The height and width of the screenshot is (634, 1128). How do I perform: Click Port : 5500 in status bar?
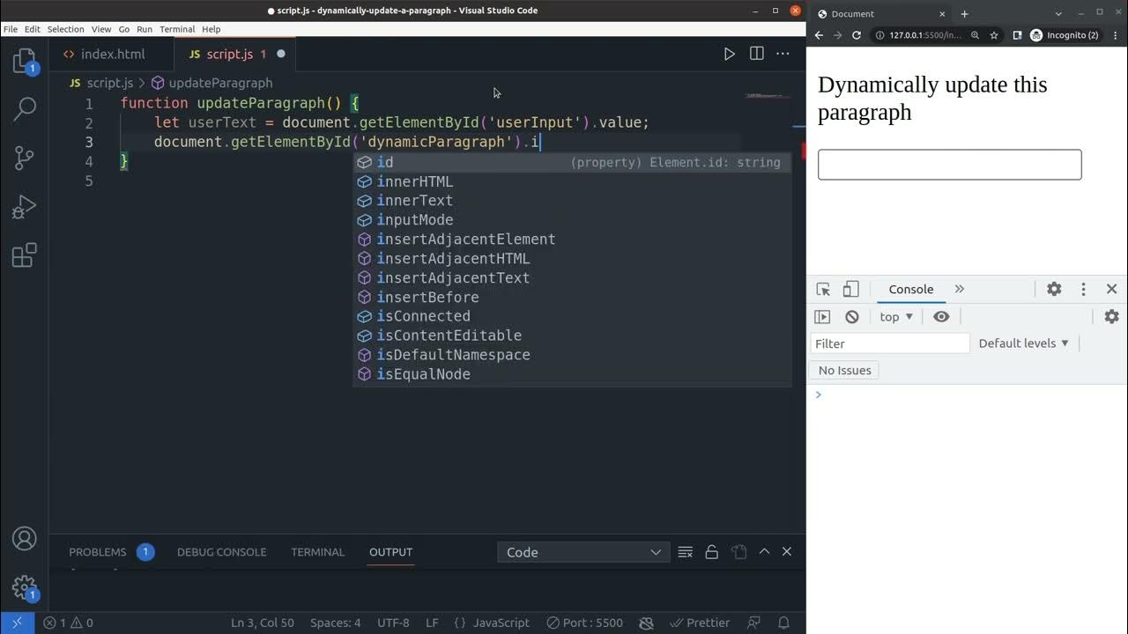coord(583,623)
